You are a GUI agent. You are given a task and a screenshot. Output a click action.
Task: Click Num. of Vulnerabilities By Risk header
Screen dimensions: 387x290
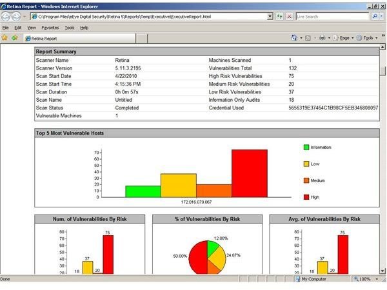coord(90,219)
